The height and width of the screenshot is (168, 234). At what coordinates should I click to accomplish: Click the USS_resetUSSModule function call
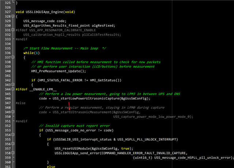[72, 149]
